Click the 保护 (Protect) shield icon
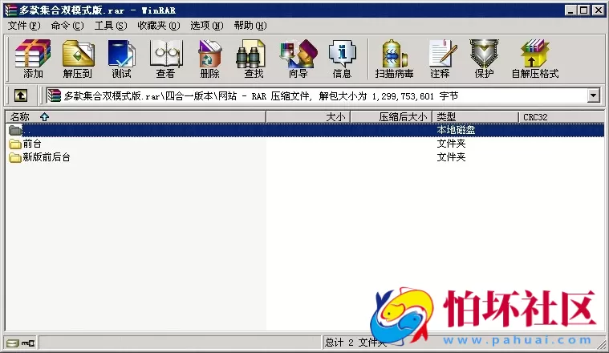 point(484,59)
